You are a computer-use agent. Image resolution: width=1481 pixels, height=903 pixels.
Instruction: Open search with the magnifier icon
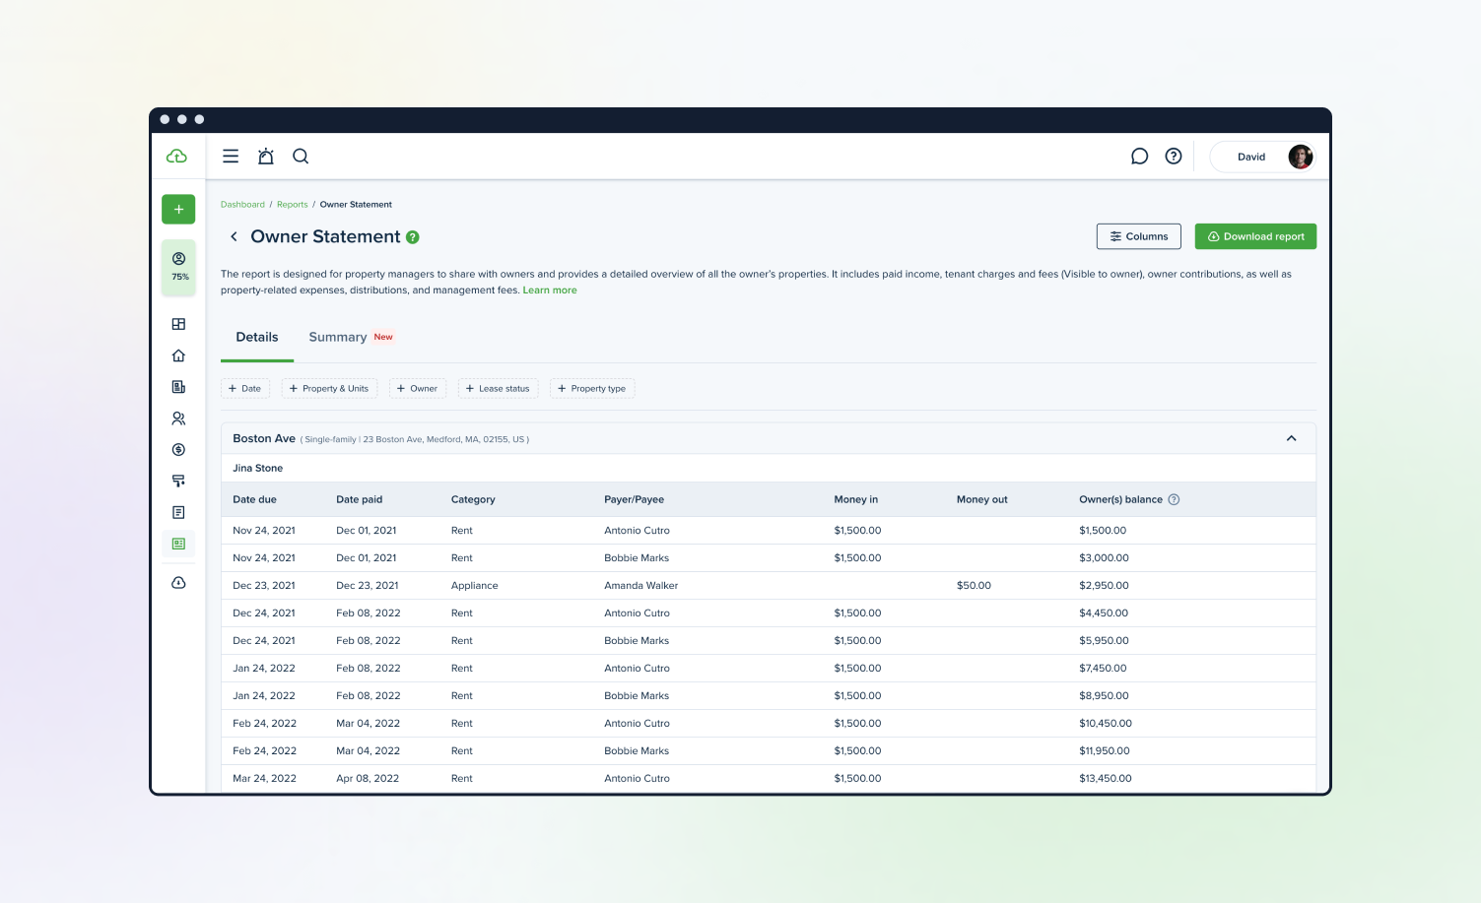tap(301, 157)
